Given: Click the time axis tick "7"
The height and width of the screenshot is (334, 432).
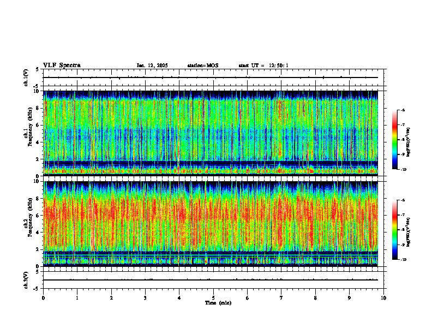Looking at the screenshot, I should 281,298.
